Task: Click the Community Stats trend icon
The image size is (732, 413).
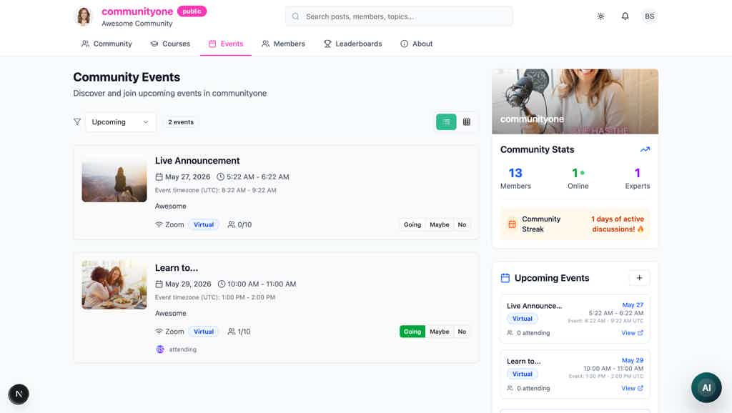Action: [x=645, y=149]
